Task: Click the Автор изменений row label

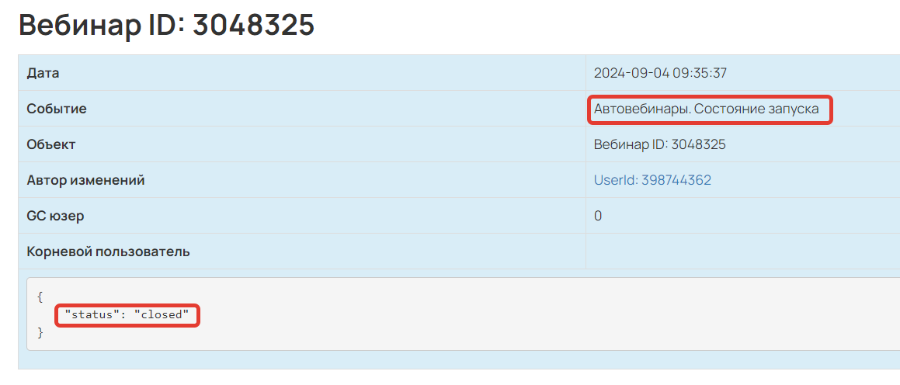Action: [x=85, y=180]
